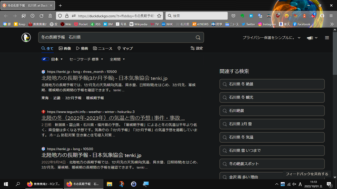
Task: Click the 3か月予報 sitelink
Action: pyautogui.click(x=73, y=98)
